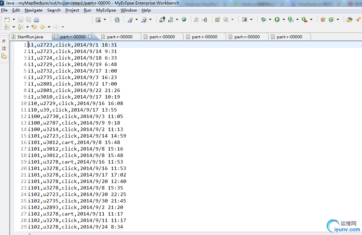Click the Run External Tools toolbox icon

click(305, 19)
